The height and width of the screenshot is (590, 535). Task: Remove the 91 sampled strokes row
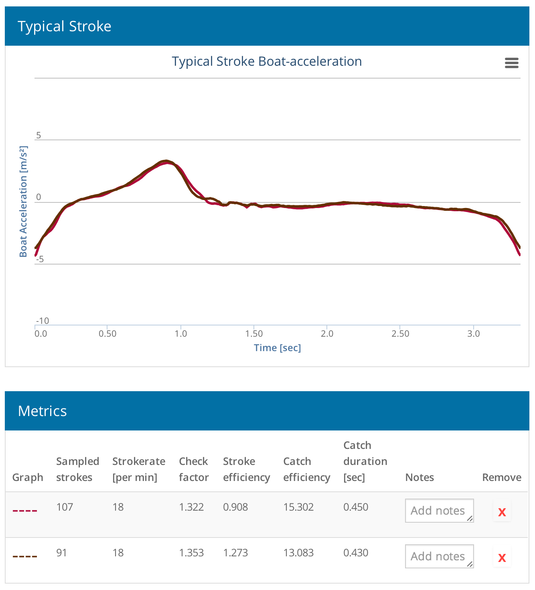tap(502, 558)
